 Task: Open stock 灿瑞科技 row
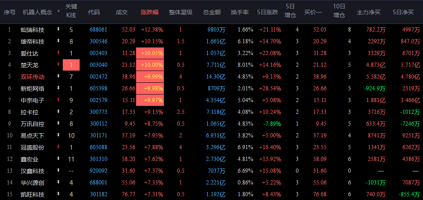(211, 29)
